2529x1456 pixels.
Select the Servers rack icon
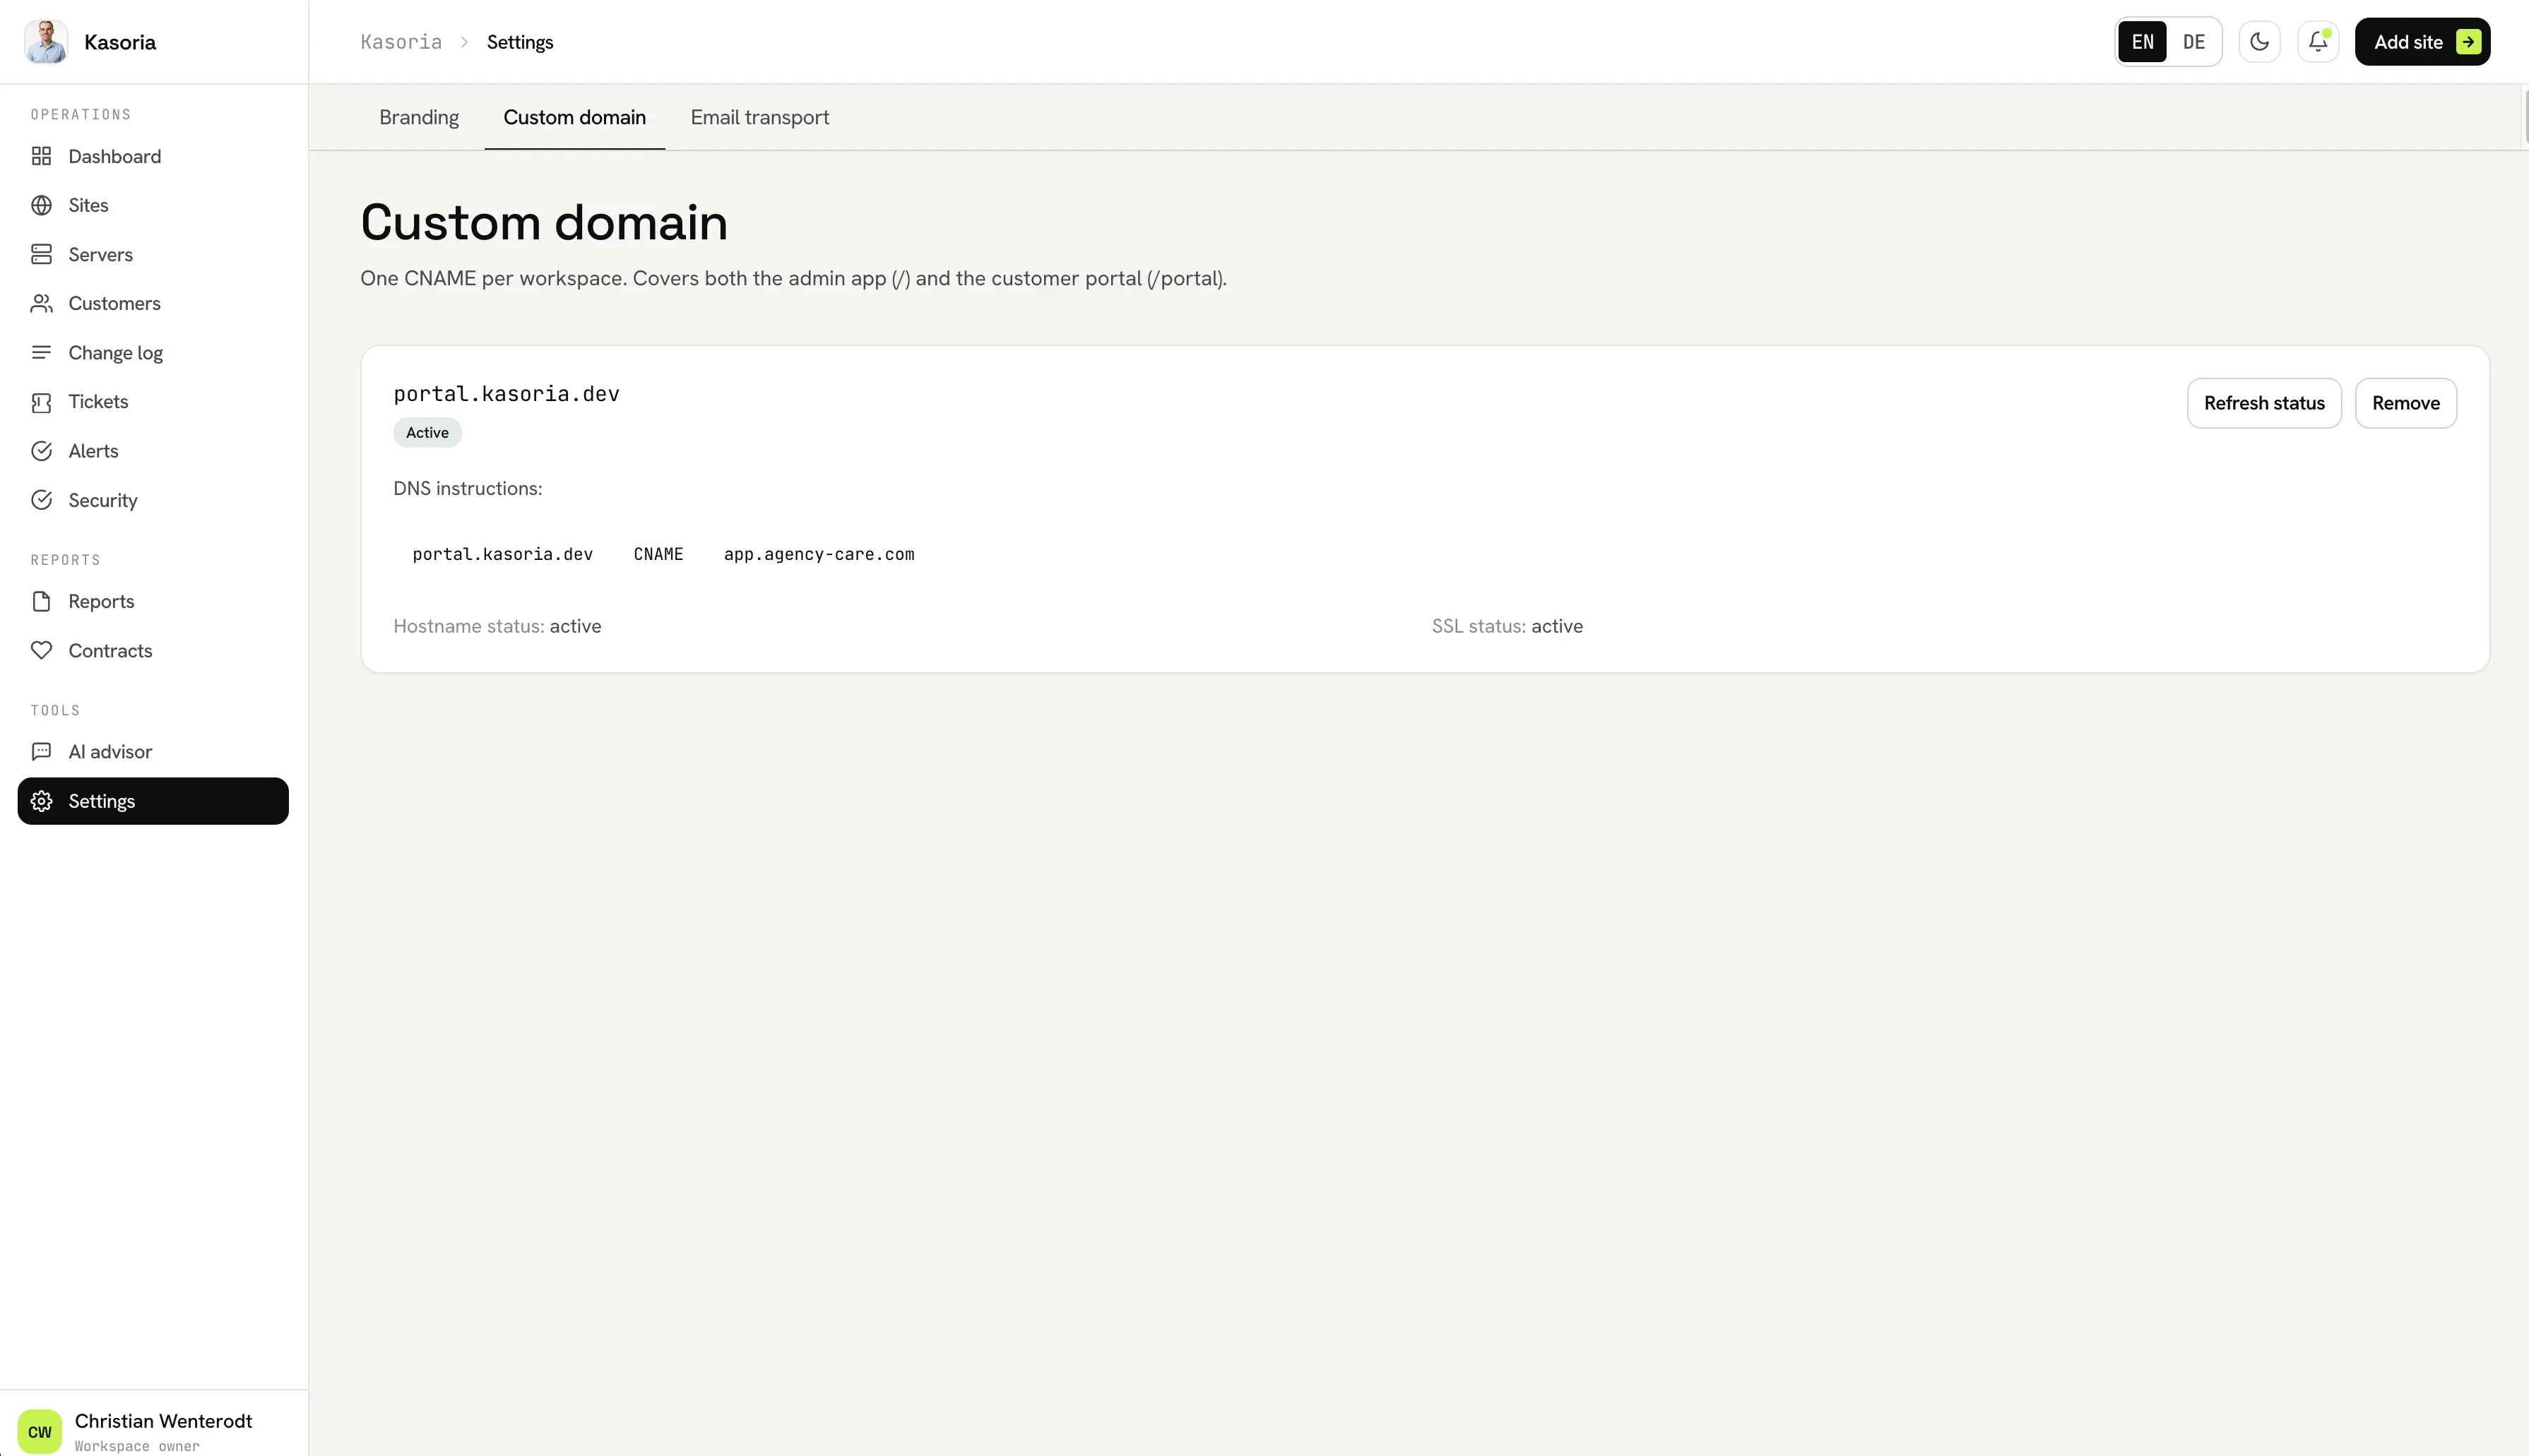point(41,254)
